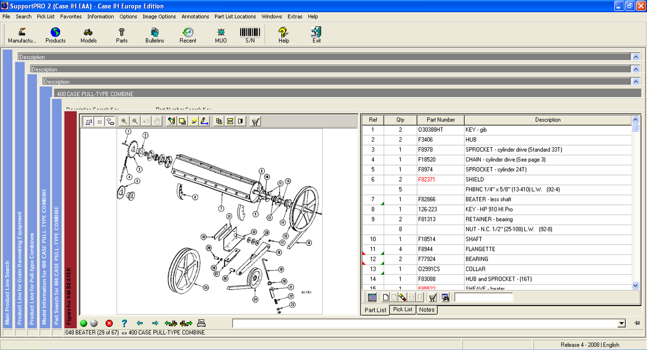Click the horizontal split layout icon
The height and width of the screenshot is (350, 647).
(230, 121)
